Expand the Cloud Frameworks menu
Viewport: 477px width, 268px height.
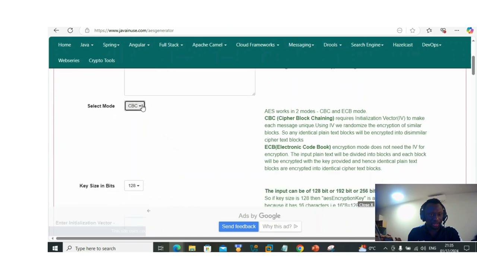258,45
